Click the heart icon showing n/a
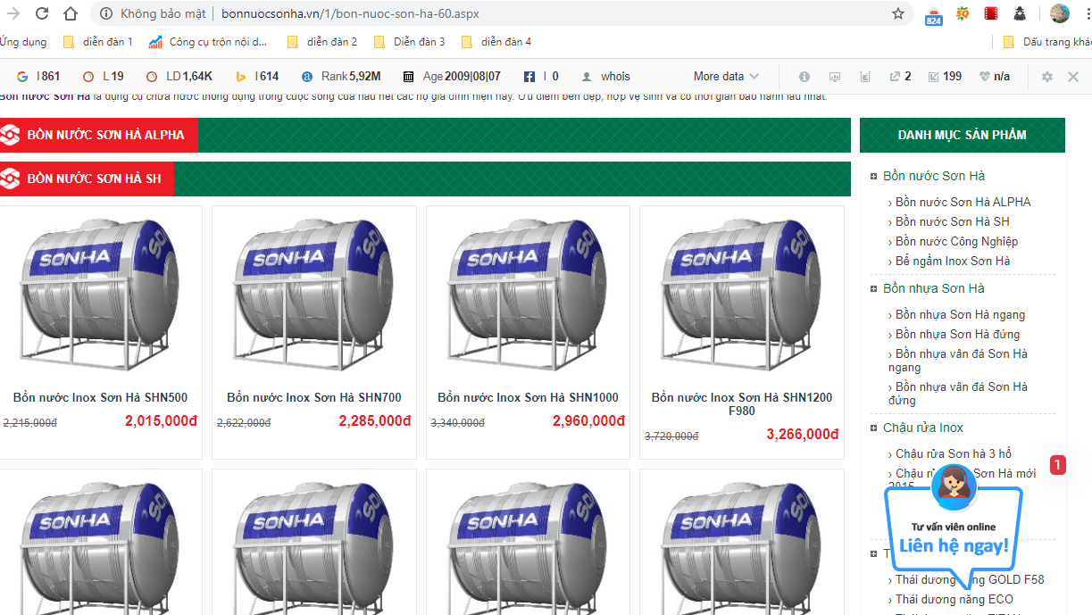Screen dimensions: 1092x615 coord(985,77)
